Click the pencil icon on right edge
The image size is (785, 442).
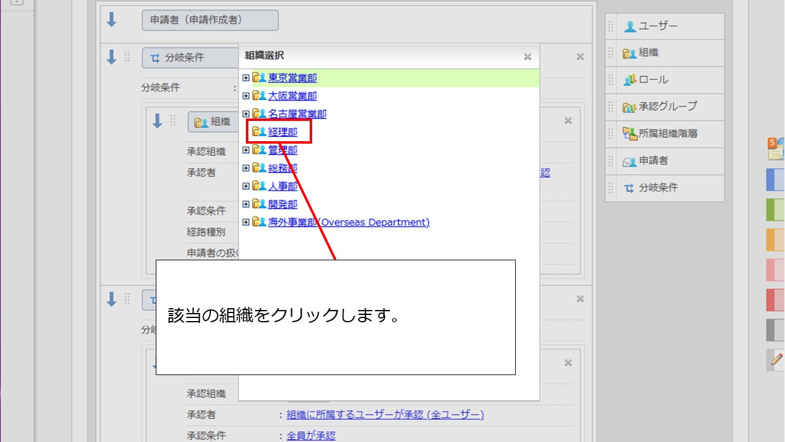click(776, 360)
